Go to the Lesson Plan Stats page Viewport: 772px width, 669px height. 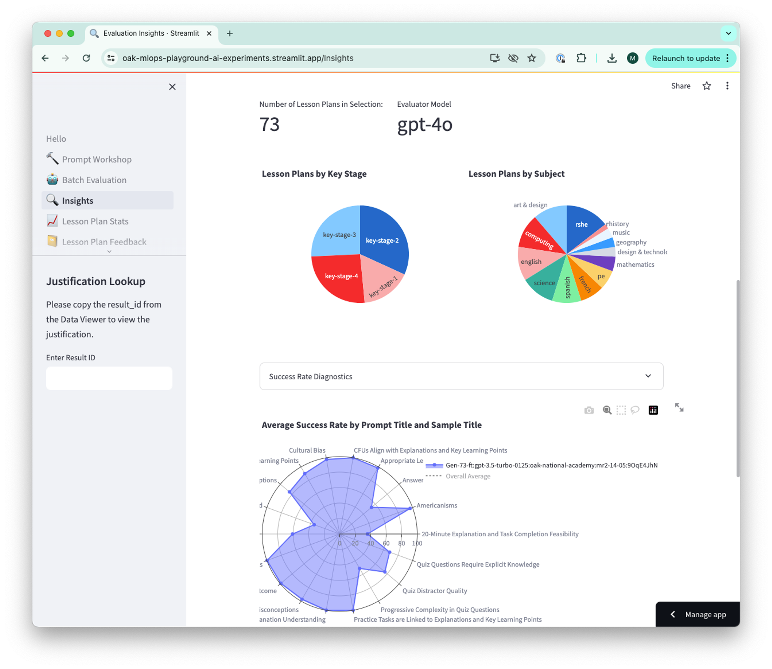(x=95, y=221)
